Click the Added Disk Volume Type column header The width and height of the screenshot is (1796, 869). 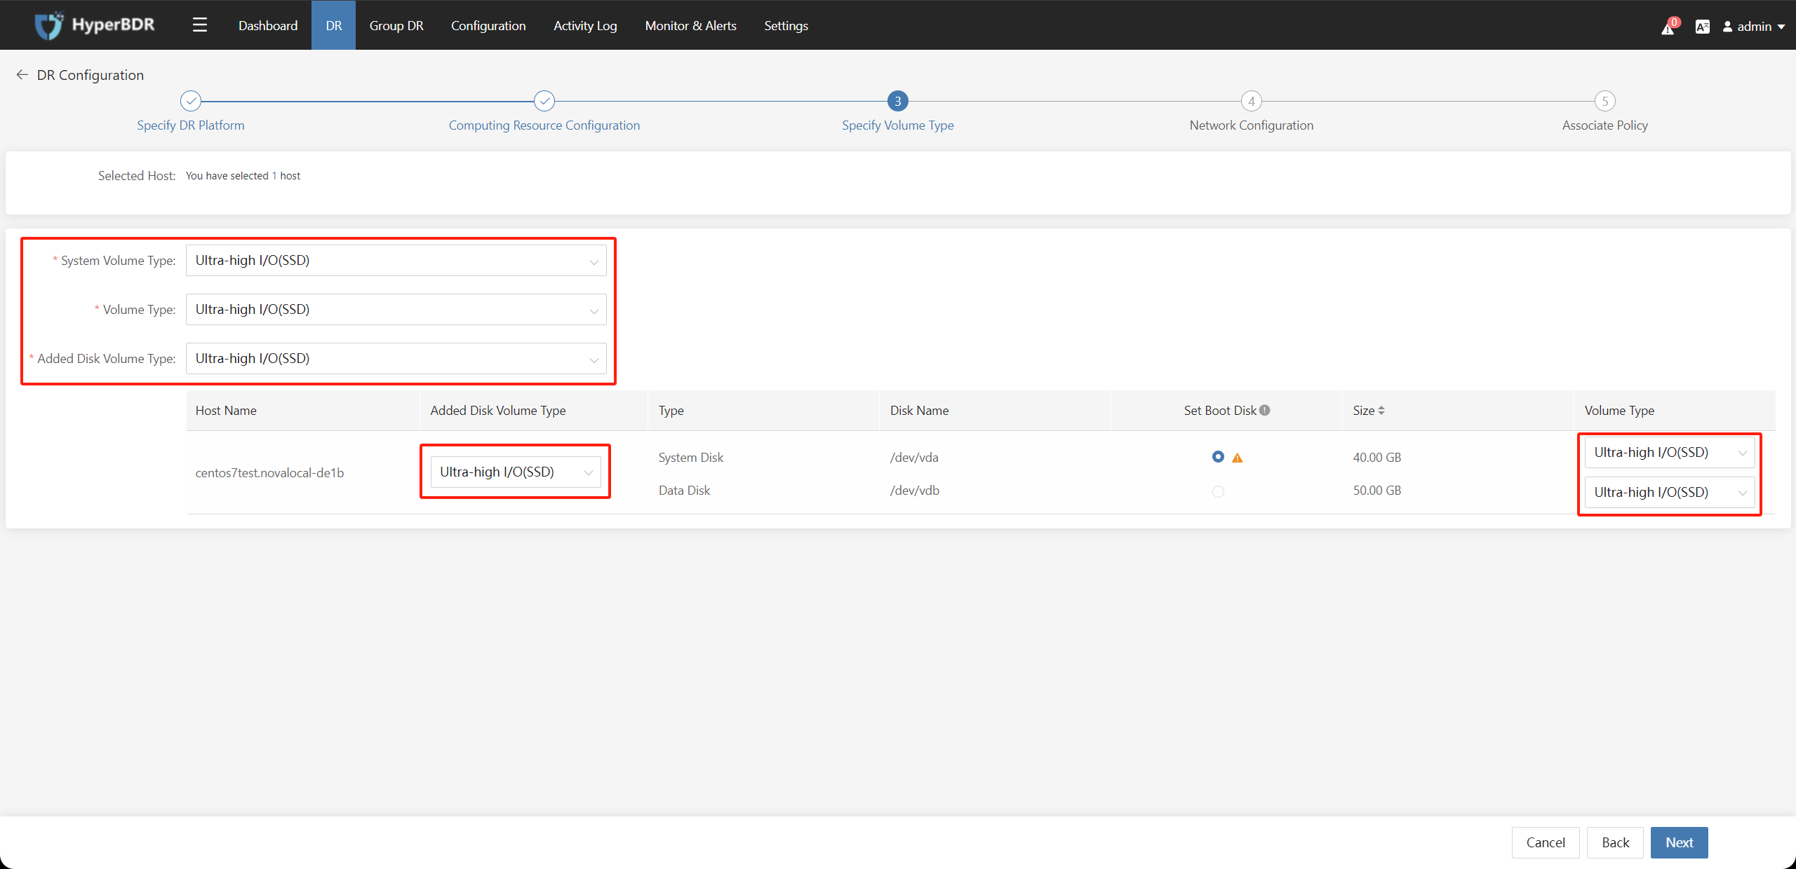click(x=498, y=411)
